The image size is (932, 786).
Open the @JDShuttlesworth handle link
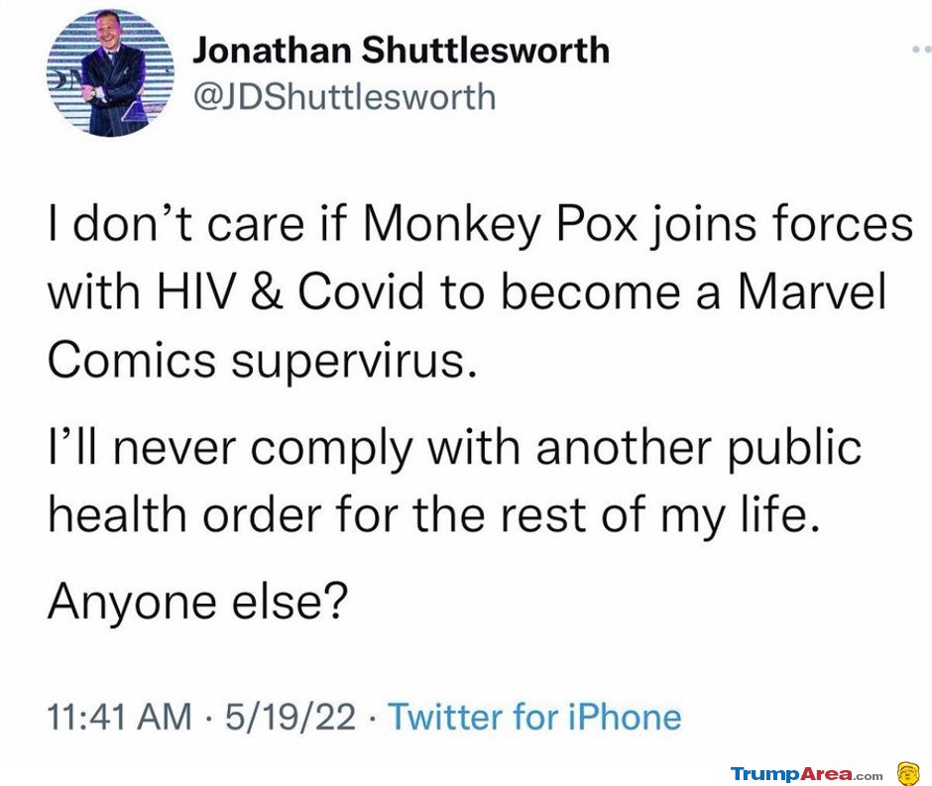click(345, 97)
